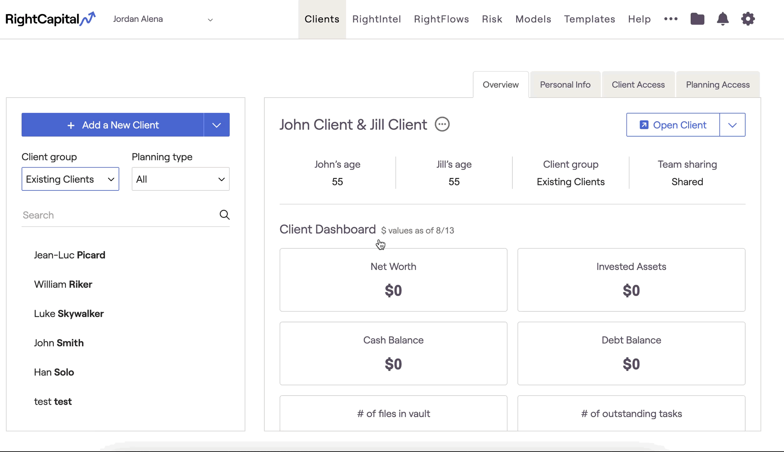Screen dimensions: 784x452
Task: Open the folder vault icon
Action: [x=697, y=19]
